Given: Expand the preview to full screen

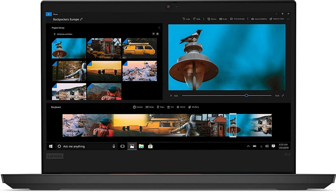Looking at the screenshot, I should pos(283,96).
